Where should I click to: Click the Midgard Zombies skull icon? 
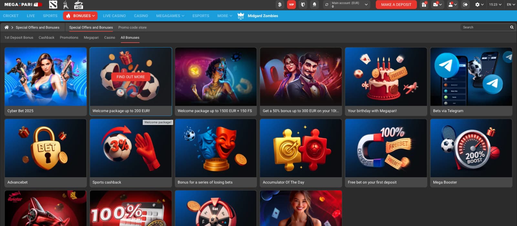click(241, 16)
